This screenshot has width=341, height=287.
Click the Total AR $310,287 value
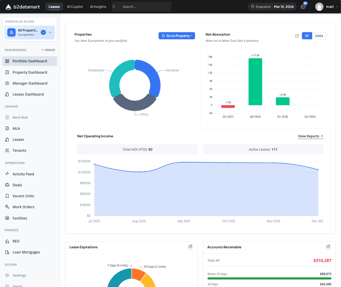(x=322, y=260)
